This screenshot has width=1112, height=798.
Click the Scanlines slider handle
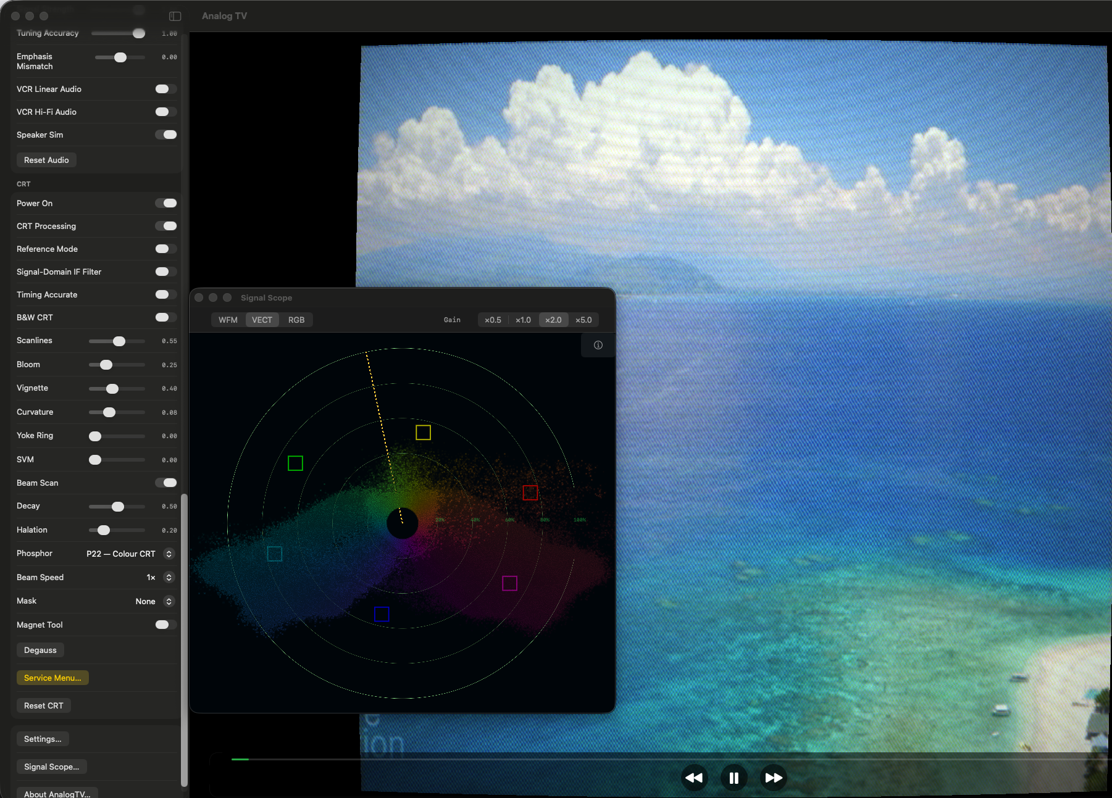pyautogui.click(x=119, y=341)
